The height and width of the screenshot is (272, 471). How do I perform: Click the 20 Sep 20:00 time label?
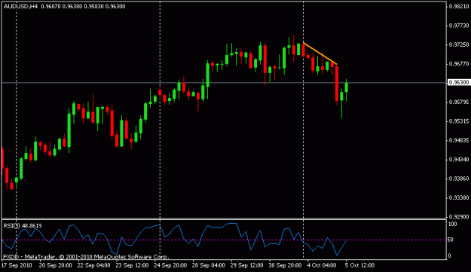pos(56,265)
